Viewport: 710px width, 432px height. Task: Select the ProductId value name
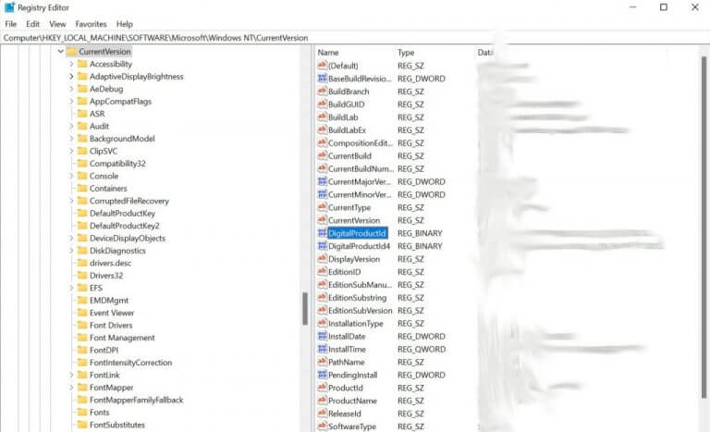click(x=346, y=388)
